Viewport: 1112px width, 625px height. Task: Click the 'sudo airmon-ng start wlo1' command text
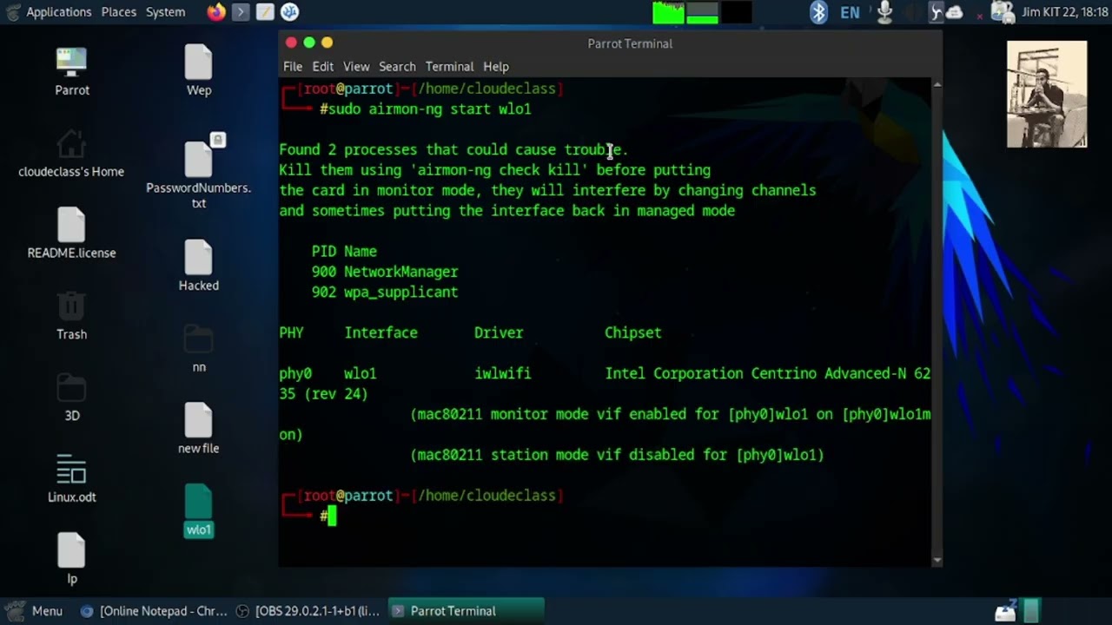(x=429, y=109)
